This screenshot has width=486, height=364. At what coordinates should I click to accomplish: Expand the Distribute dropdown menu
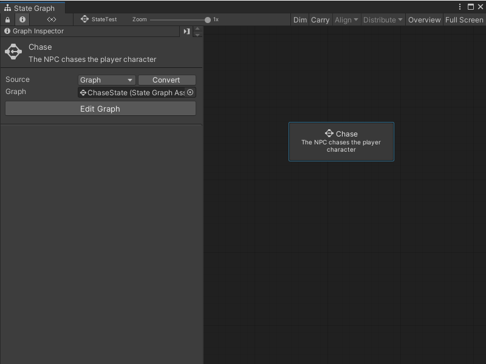coord(383,20)
